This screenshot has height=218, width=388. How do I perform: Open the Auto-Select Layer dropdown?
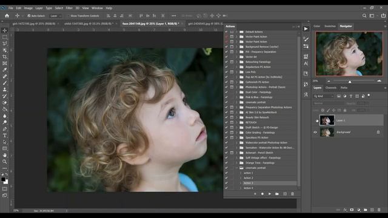click(55, 16)
